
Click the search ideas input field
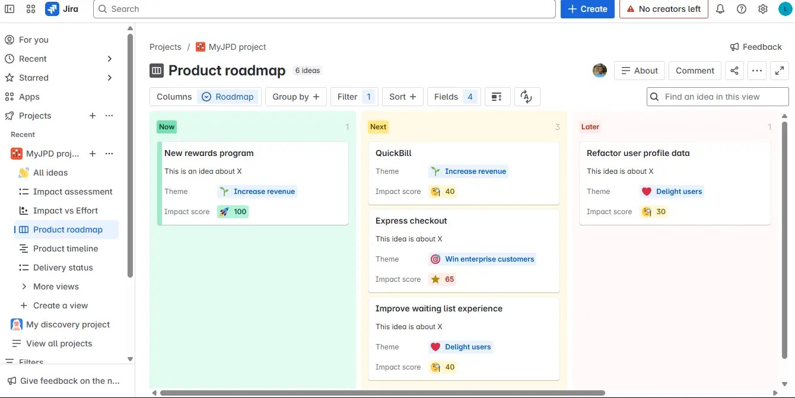pyautogui.click(x=717, y=96)
